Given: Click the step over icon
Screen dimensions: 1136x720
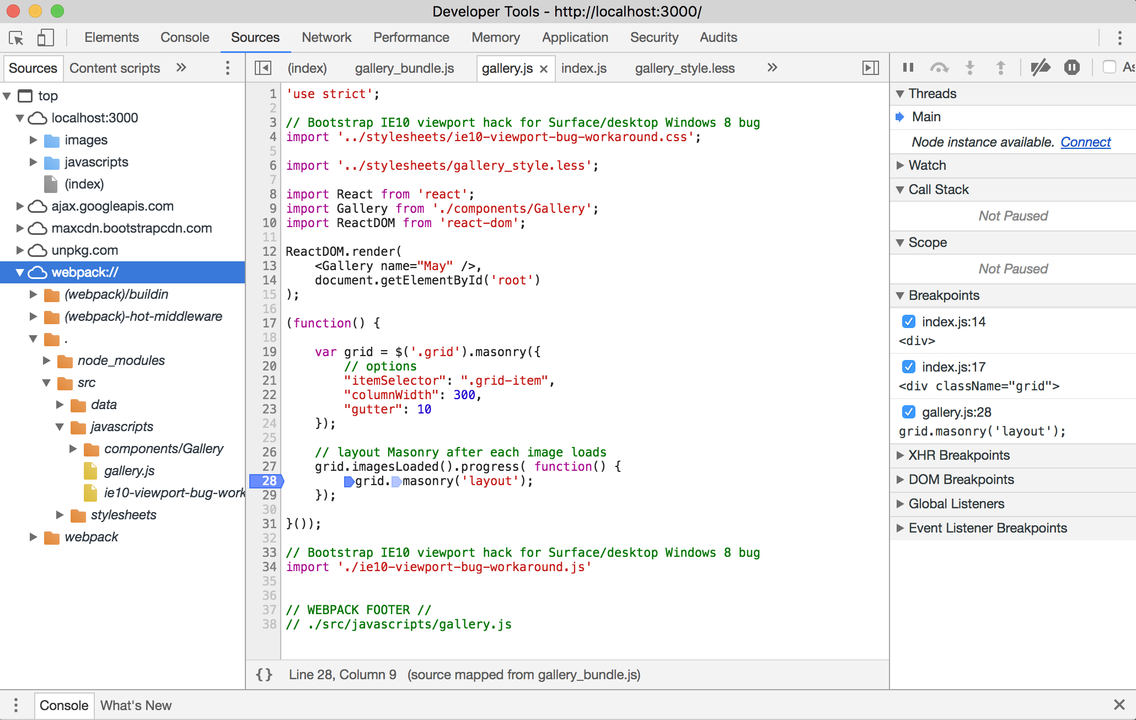Looking at the screenshot, I should tap(936, 68).
